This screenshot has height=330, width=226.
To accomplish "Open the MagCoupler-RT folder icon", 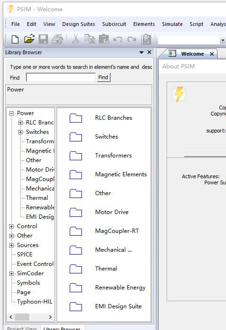I will coord(76,231).
